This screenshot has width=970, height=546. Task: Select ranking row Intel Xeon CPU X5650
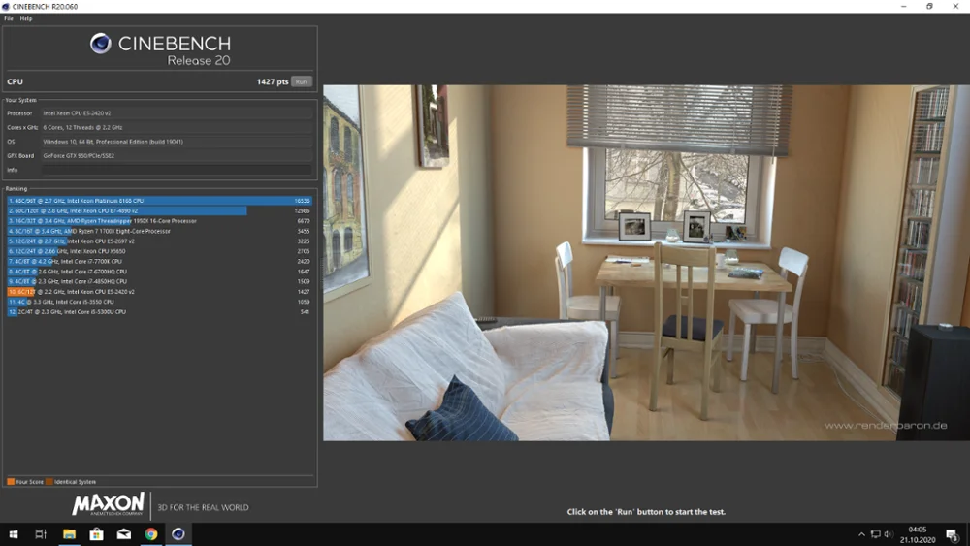[x=159, y=251]
